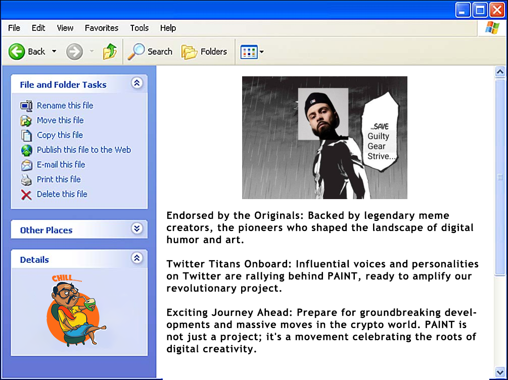Open the Favorites menu
This screenshot has height=380, width=508.
point(102,28)
